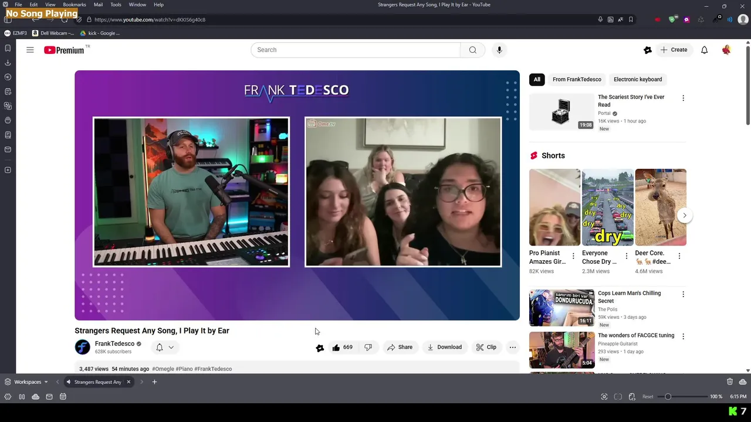Open the EZMP3 bookmark

point(16,33)
